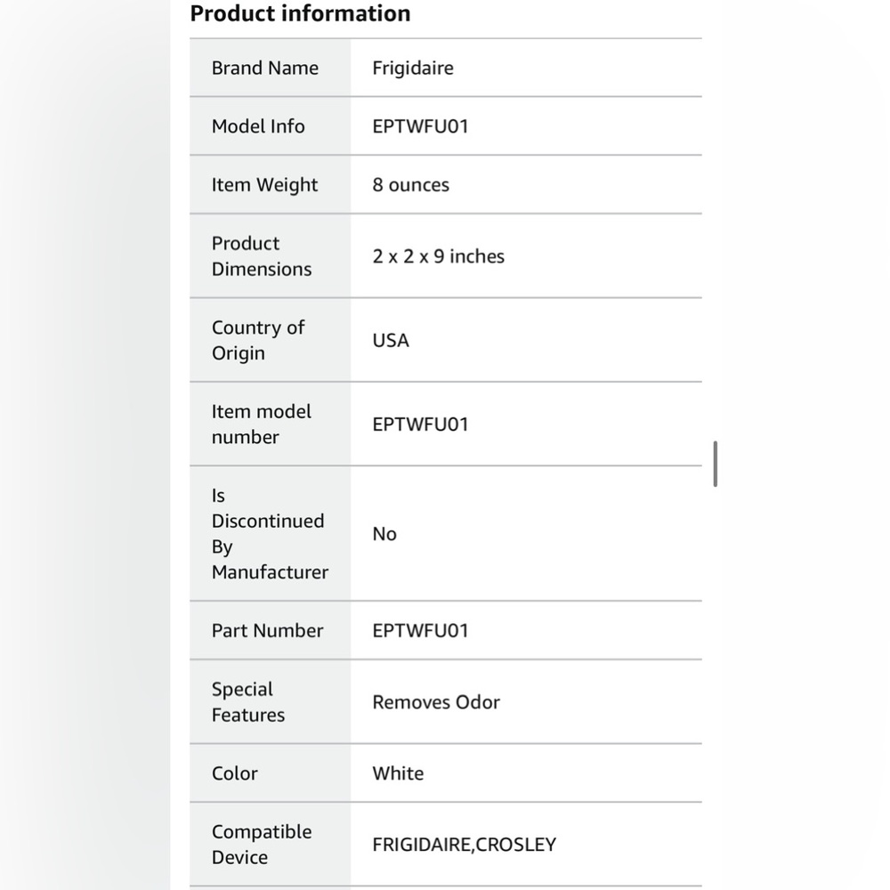890x890 pixels.
Task: Select the Item model number value EPTWFU01
Action: click(x=420, y=425)
